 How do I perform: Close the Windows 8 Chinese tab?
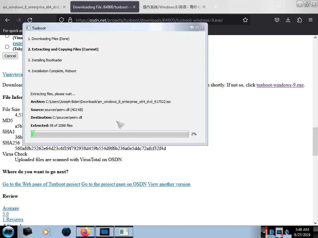[x=204, y=7]
